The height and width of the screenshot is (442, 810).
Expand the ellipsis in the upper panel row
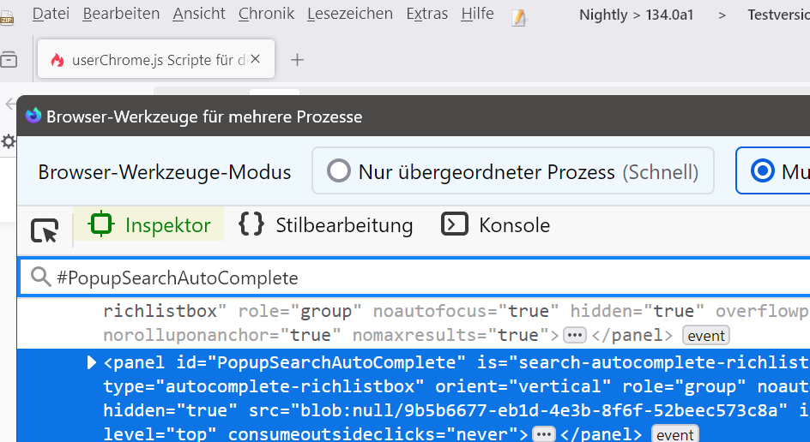(x=575, y=335)
